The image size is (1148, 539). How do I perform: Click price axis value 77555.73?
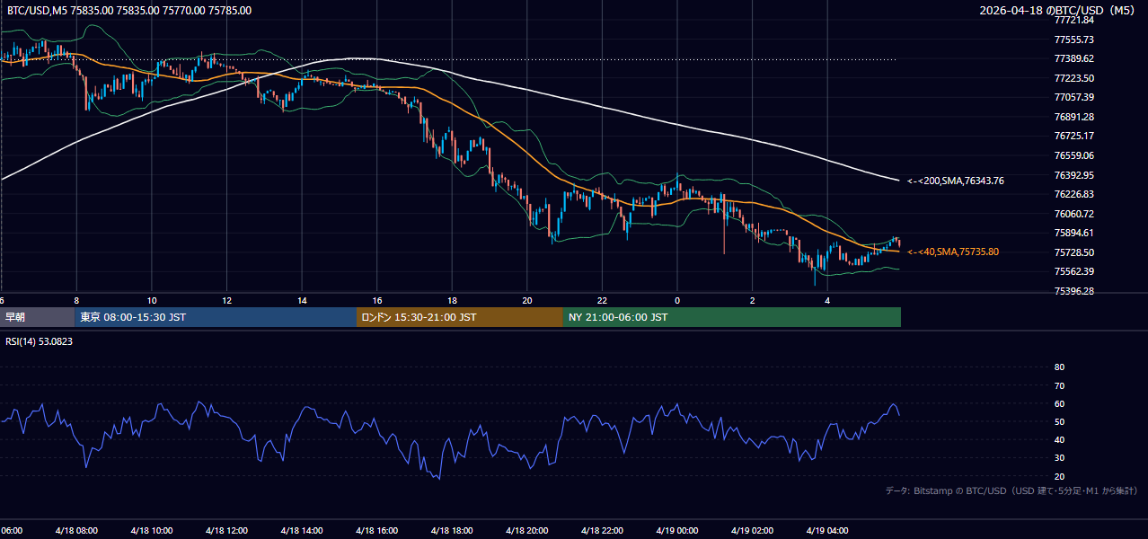coord(1074,40)
